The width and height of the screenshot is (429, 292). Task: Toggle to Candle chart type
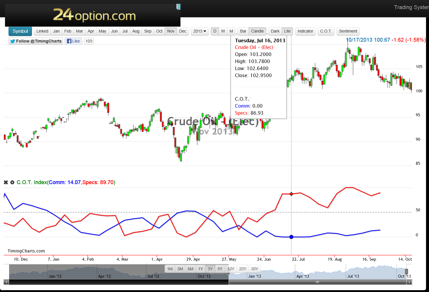click(257, 31)
